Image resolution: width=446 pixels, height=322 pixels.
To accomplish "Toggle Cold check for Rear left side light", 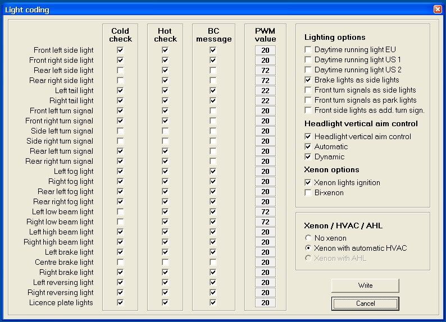I will (120, 71).
